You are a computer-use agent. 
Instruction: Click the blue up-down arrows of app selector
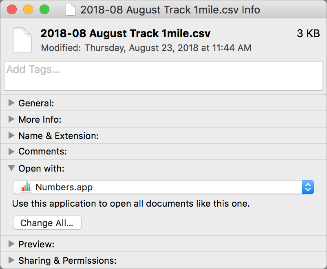(308, 187)
